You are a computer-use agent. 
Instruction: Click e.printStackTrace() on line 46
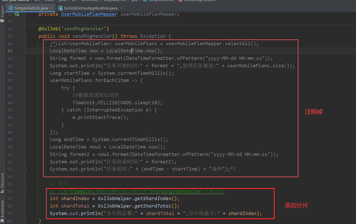(99, 117)
